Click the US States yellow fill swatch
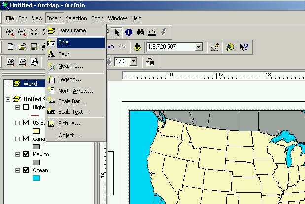 tap(36, 131)
